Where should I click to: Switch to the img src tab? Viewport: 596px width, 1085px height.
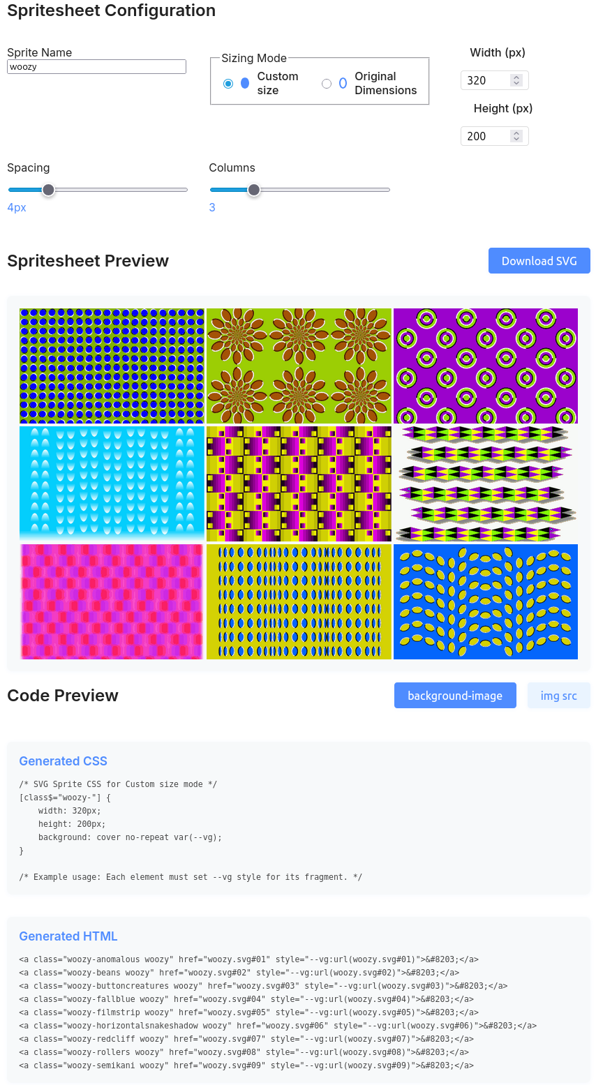pos(558,696)
